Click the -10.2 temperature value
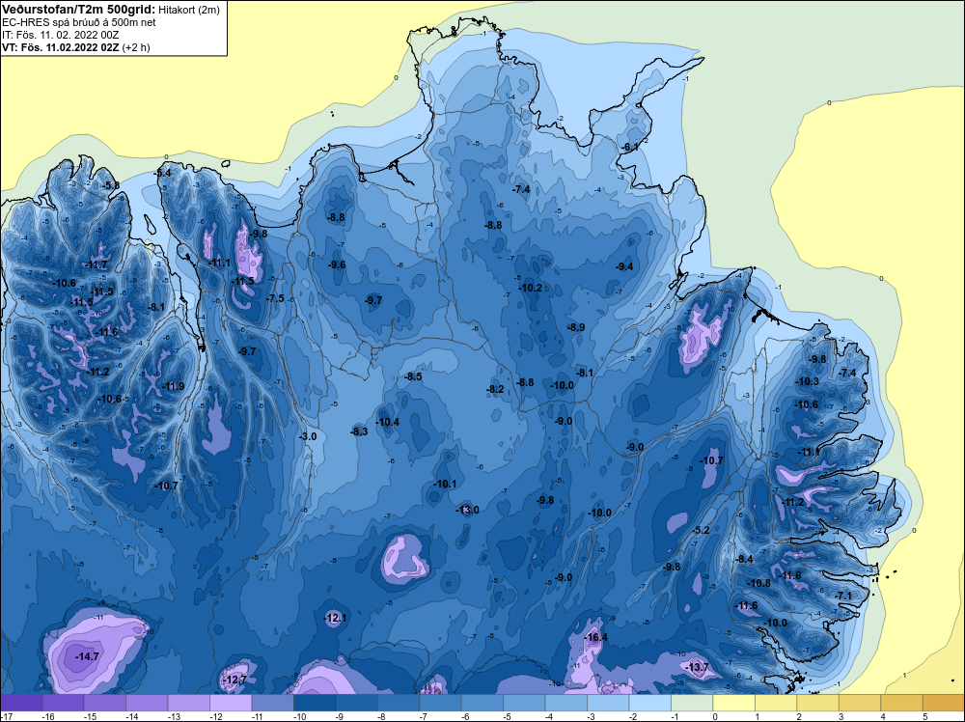 pos(530,288)
